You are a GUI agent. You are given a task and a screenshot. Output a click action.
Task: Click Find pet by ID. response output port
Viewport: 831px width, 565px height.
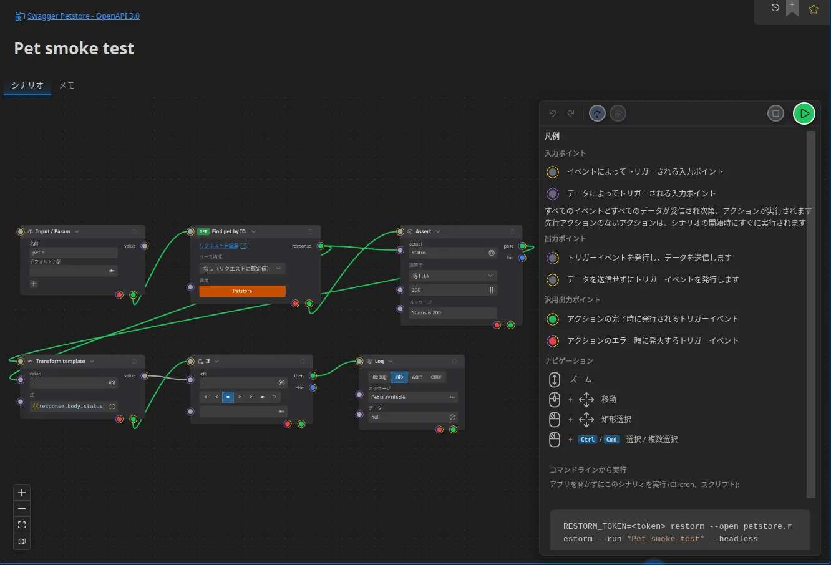pos(321,246)
